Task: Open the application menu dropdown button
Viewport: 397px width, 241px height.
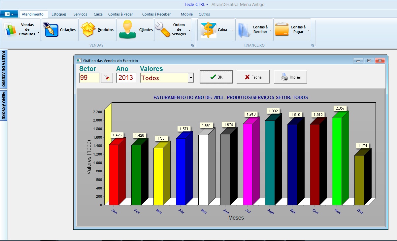Action: [9, 14]
